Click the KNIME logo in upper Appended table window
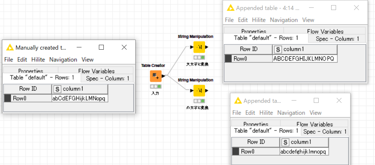Viewport: 375px width, 165px height. [x=230, y=8]
